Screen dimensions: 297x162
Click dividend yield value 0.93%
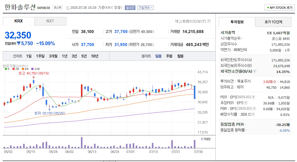(x=285, y=115)
